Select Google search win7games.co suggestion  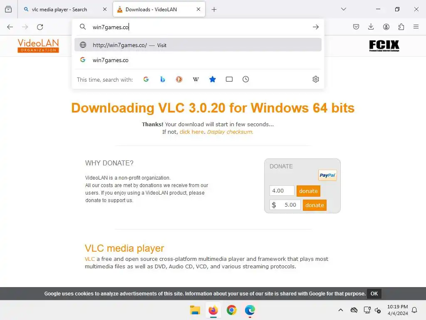coord(198,60)
